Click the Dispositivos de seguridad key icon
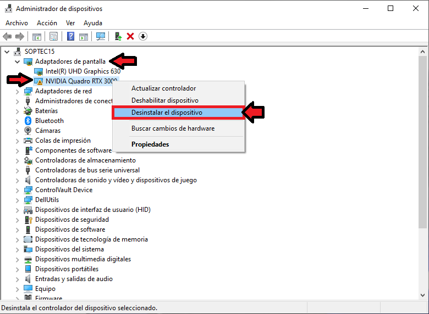The height and width of the screenshot is (314, 429). click(x=29, y=220)
